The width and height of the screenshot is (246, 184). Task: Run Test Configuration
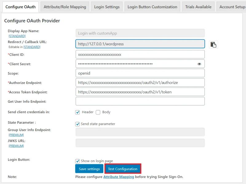(x=122, y=169)
